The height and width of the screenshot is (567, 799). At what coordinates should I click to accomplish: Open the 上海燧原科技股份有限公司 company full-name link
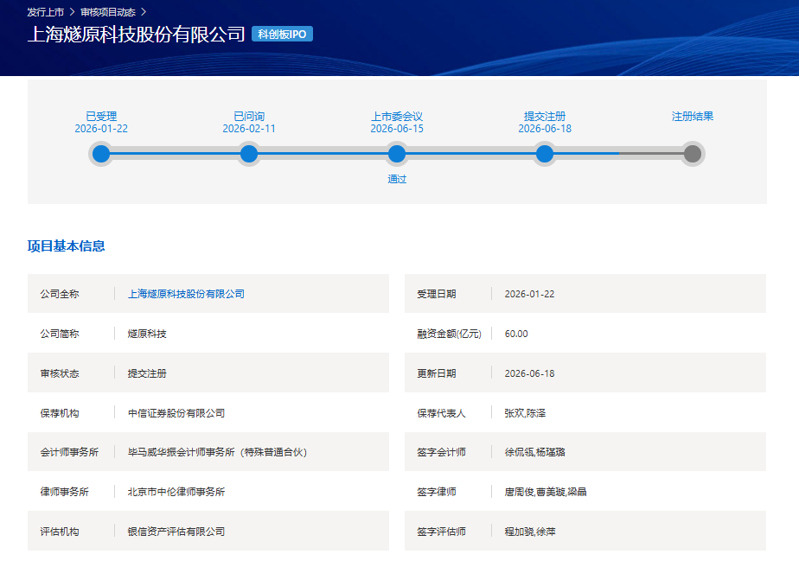coord(186,294)
